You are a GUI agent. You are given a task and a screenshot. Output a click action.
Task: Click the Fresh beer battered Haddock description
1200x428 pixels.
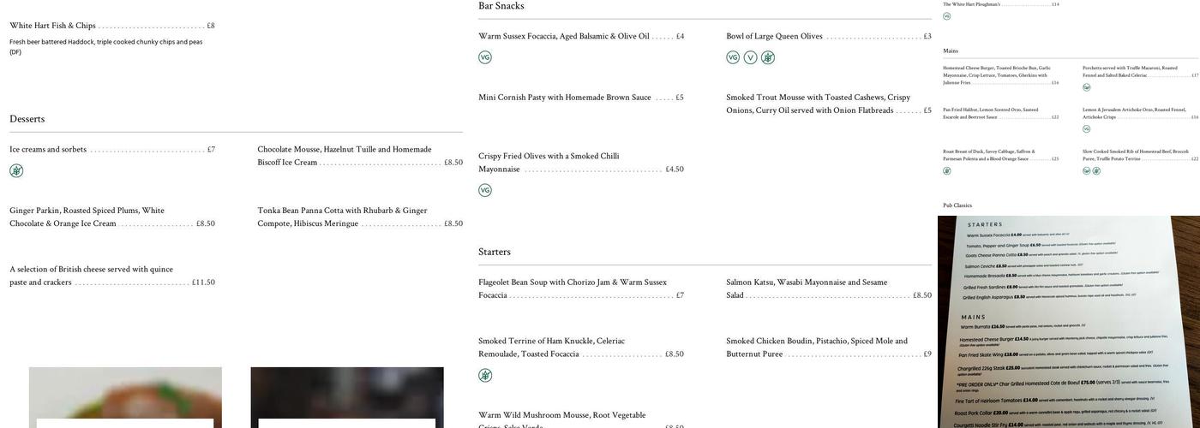106,47
